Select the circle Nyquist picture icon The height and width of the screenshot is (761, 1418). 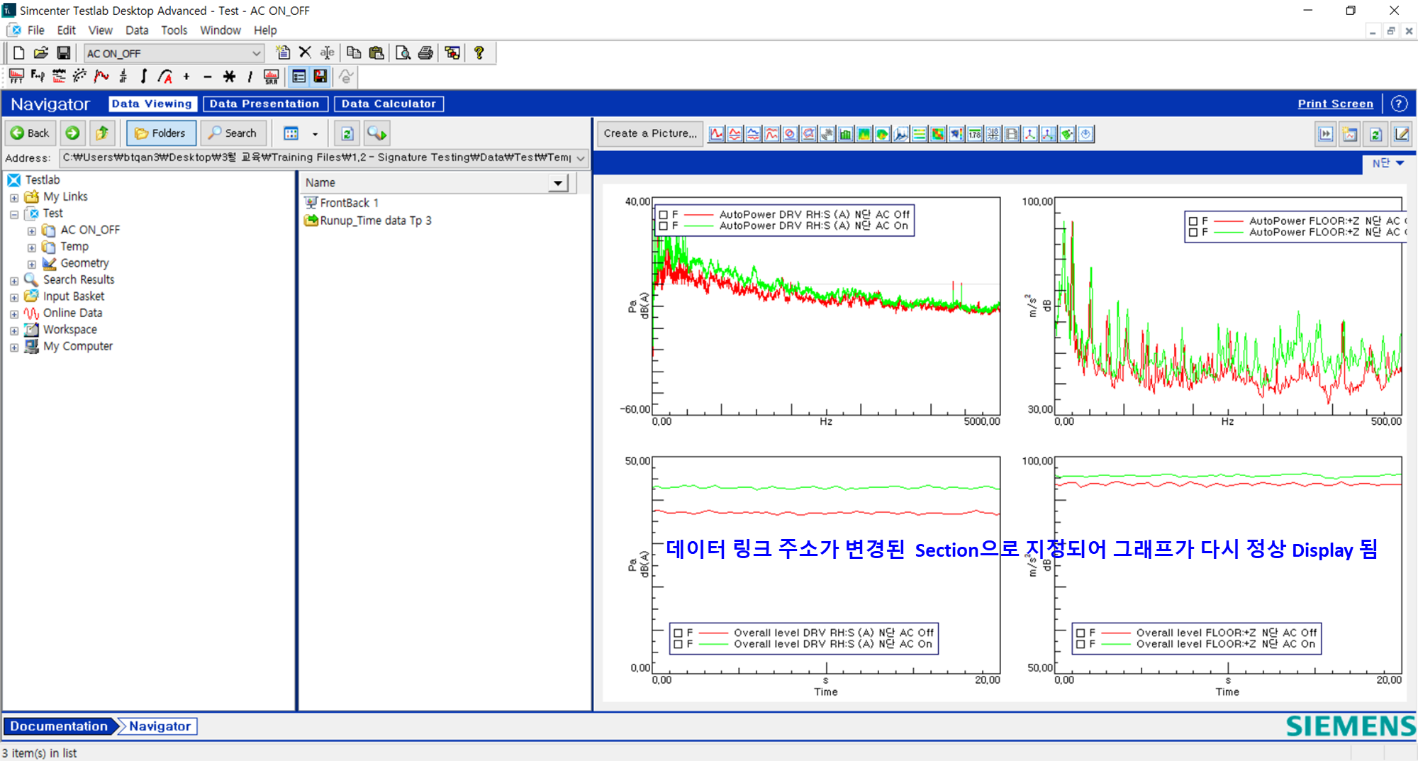tap(790, 133)
